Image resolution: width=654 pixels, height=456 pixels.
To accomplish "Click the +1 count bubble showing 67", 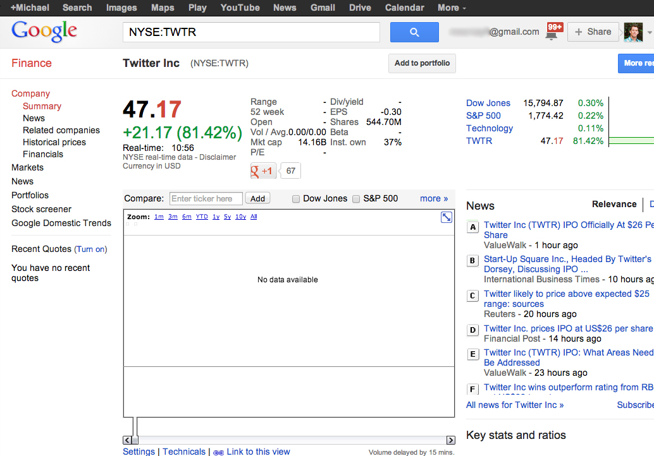I will (291, 171).
